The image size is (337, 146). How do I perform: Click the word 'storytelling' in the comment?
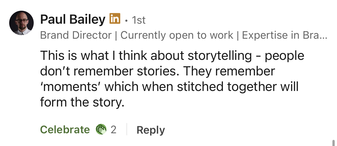[x=220, y=56]
